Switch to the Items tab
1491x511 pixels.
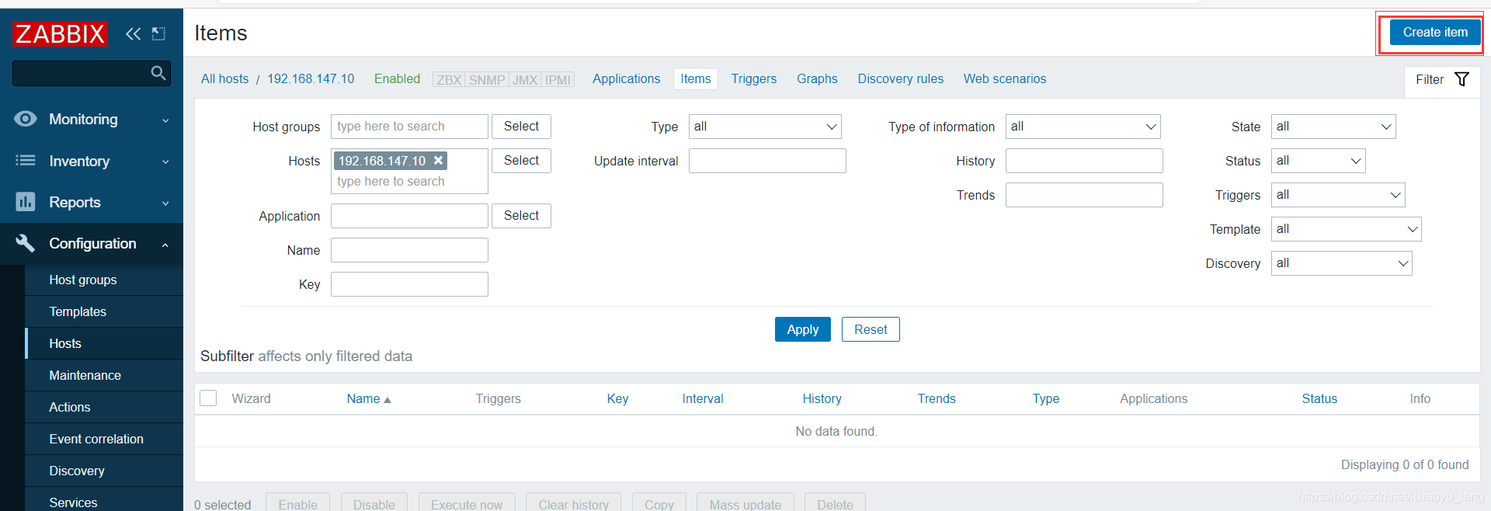click(x=696, y=78)
